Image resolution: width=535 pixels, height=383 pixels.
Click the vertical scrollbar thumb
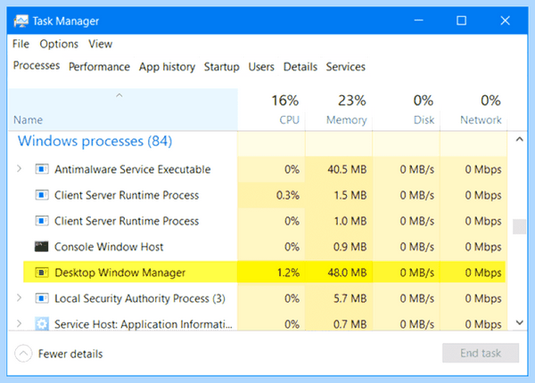[x=519, y=226]
